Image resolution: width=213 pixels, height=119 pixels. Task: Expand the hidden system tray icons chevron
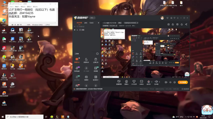click(x=186, y=117)
